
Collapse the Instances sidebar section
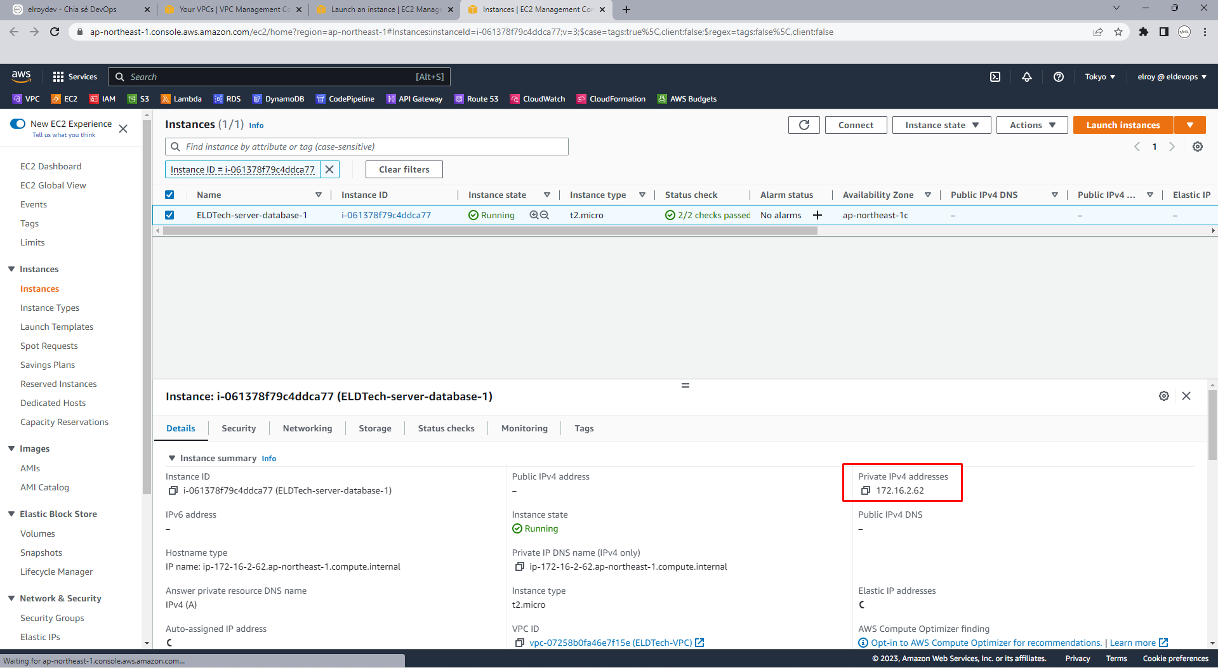coord(11,269)
